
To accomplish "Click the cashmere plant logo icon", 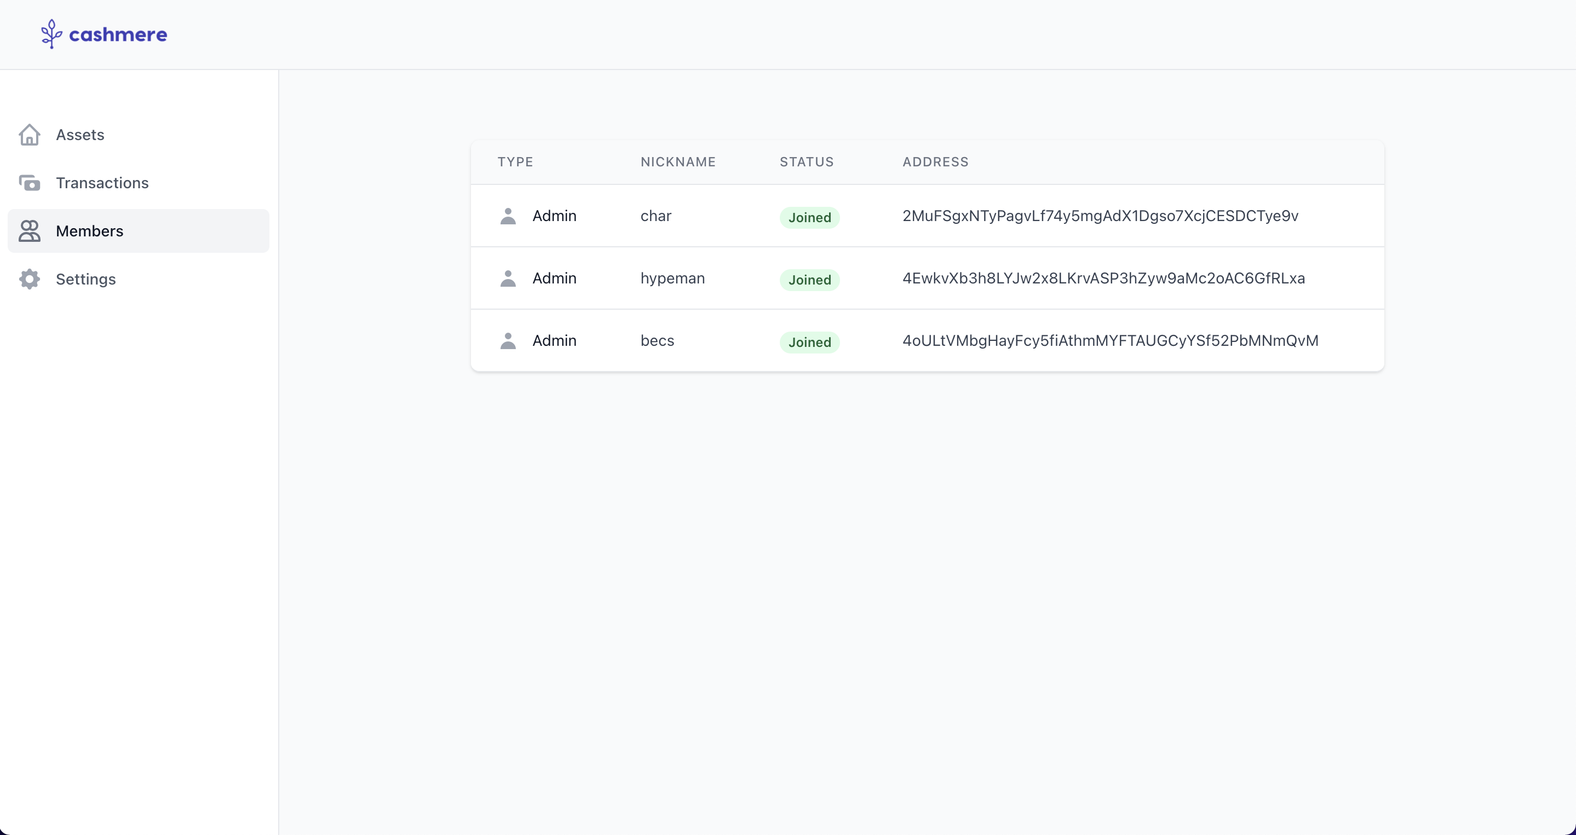I will pyautogui.click(x=51, y=33).
